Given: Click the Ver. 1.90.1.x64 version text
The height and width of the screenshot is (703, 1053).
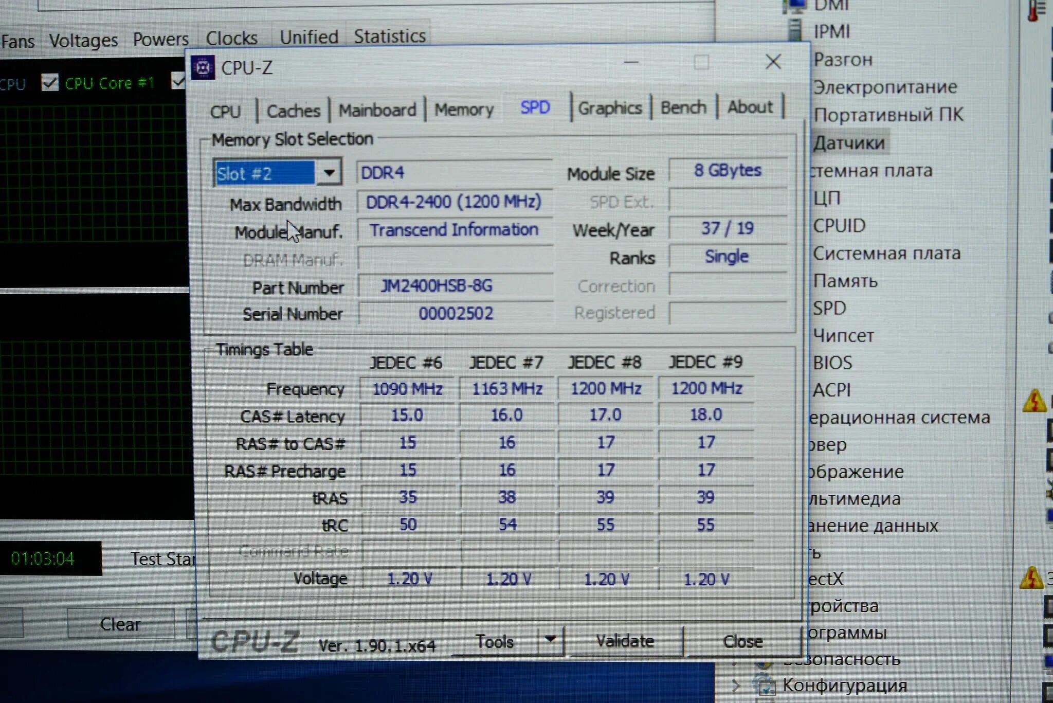Looking at the screenshot, I should [377, 645].
